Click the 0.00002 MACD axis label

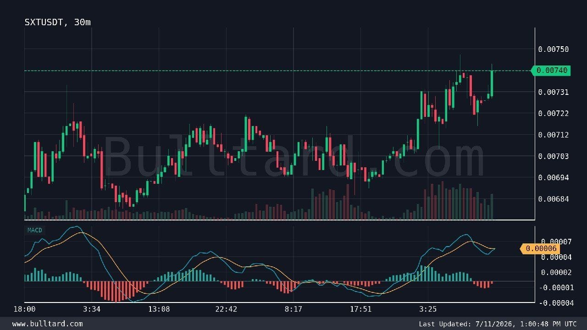(x=556, y=273)
